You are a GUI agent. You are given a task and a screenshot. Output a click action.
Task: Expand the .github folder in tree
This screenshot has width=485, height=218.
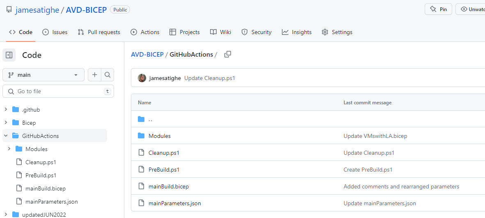(6, 110)
